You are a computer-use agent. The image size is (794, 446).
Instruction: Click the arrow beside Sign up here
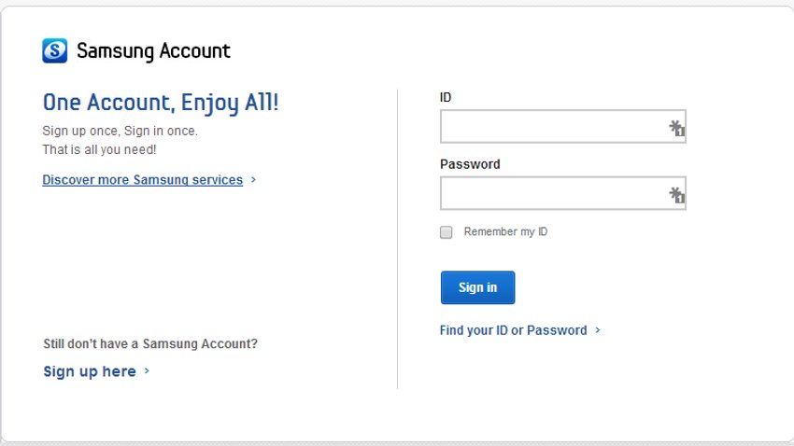click(147, 371)
